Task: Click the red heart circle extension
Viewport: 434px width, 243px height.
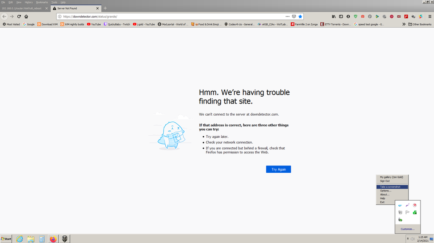Action: coord(391,16)
